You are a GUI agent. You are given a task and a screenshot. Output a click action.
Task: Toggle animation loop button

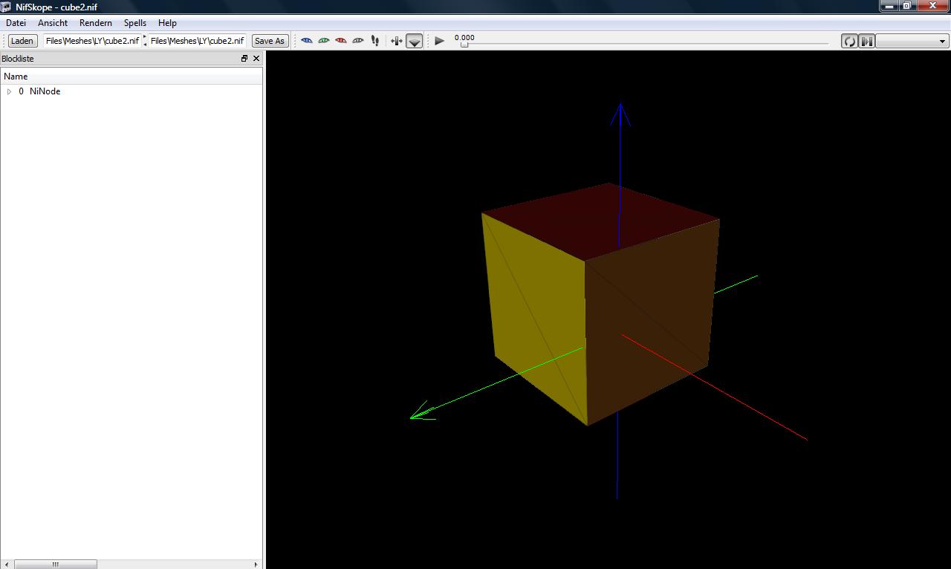point(849,41)
